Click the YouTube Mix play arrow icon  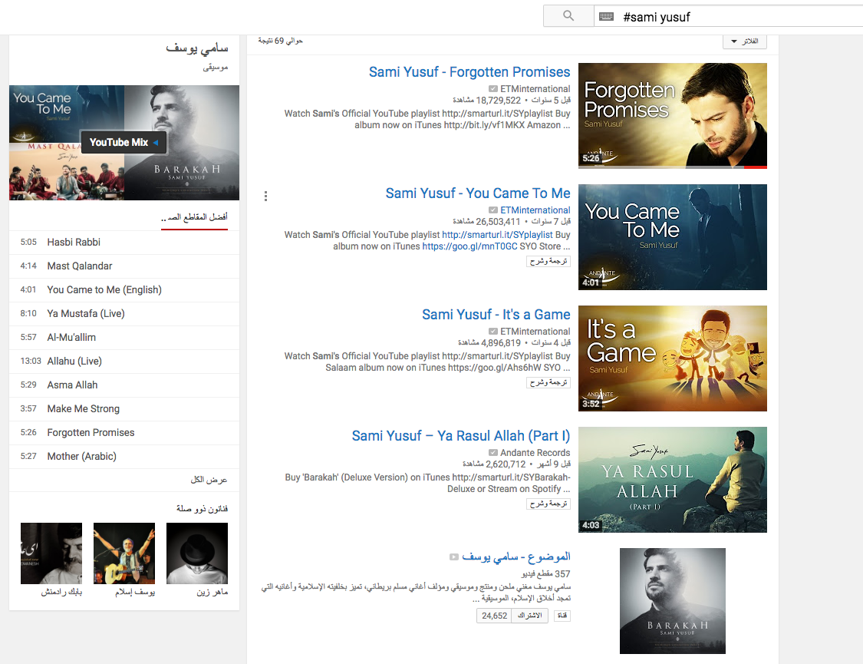tap(156, 143)
